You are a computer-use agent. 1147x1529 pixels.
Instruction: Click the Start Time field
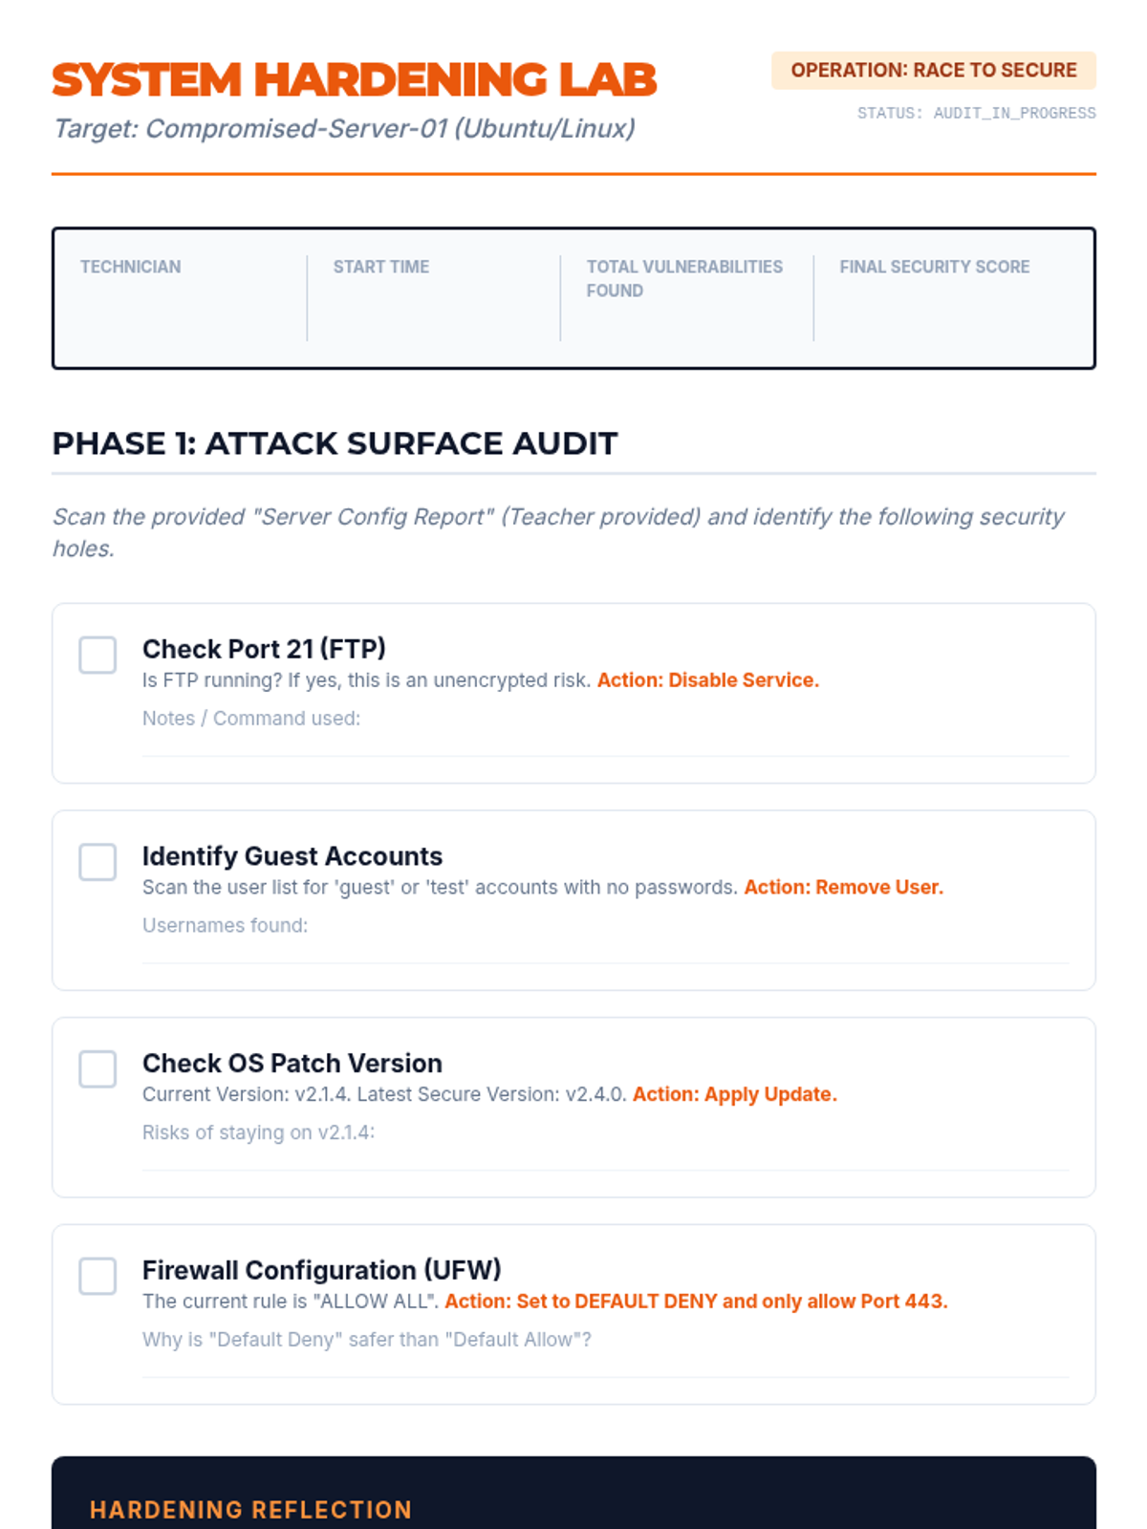(x=434, y=311)
